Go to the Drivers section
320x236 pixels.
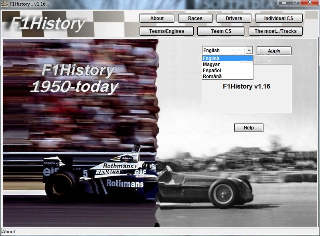click(x=234, y=18)
